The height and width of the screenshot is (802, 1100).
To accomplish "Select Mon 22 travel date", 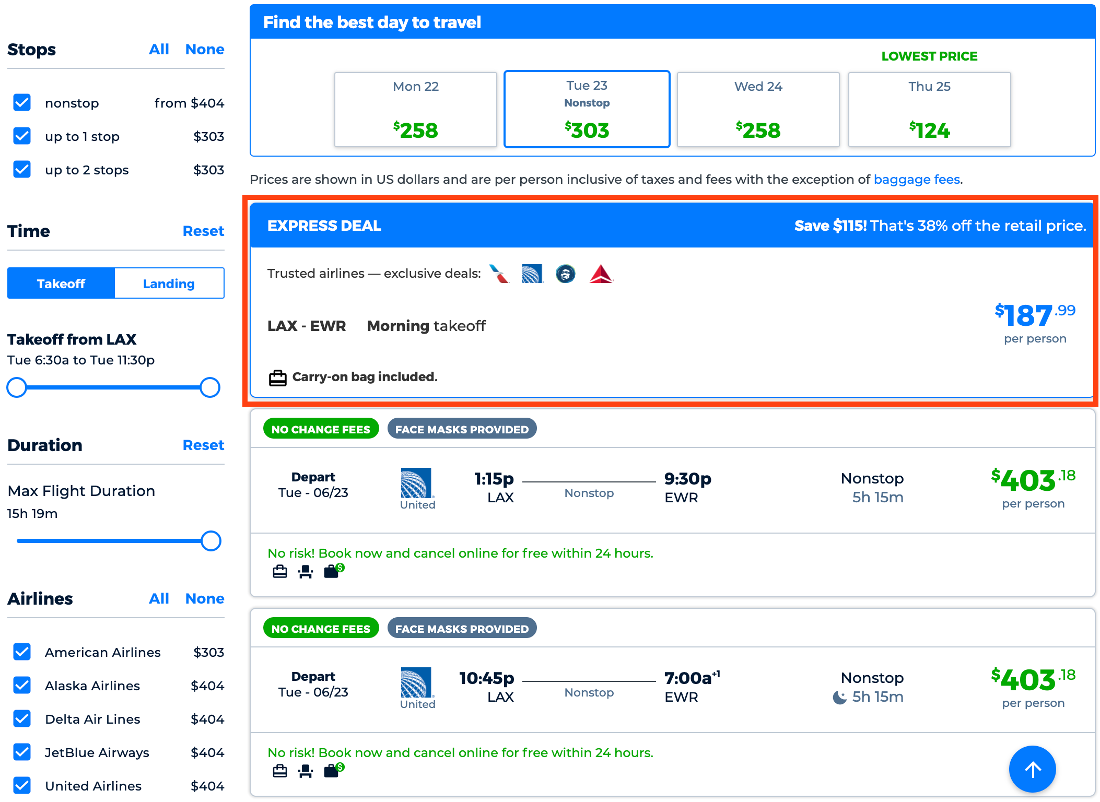I will (416, 110).
